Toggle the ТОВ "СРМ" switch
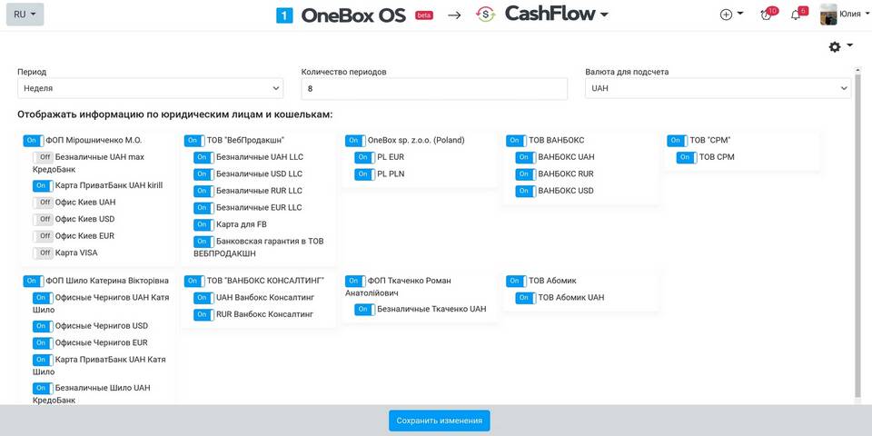872x436 pixels. 678,141
